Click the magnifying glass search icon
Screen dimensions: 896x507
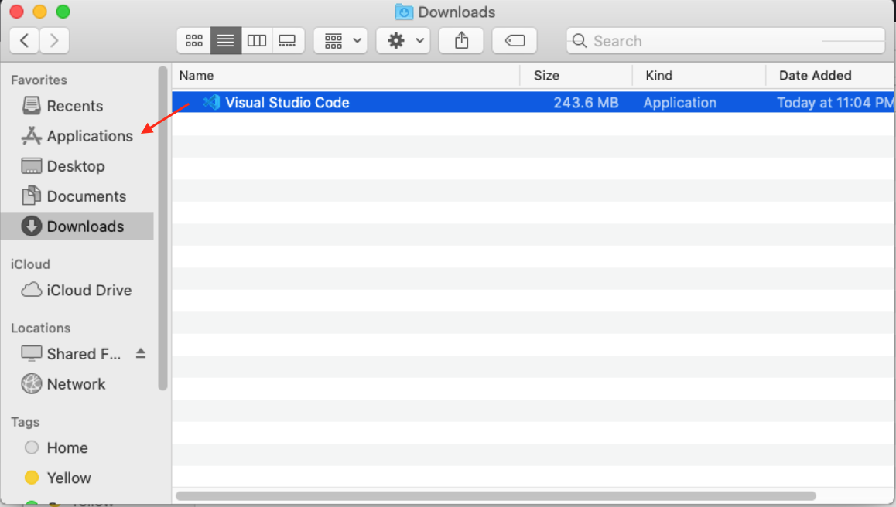580,40
